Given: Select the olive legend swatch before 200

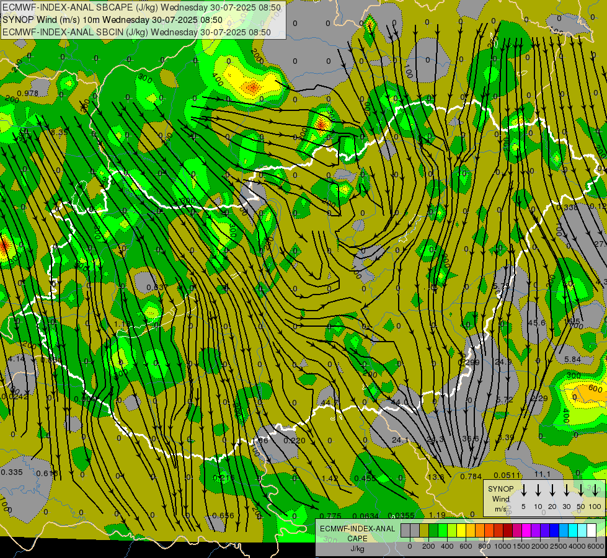Looking at the screenshot, I should (x=424, y=530).
